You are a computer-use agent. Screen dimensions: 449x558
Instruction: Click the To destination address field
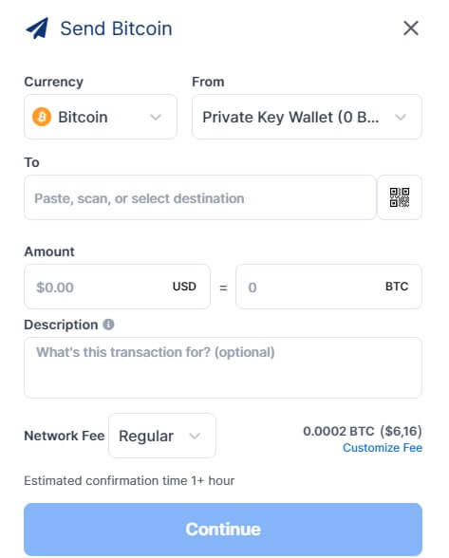click(200, 197)
